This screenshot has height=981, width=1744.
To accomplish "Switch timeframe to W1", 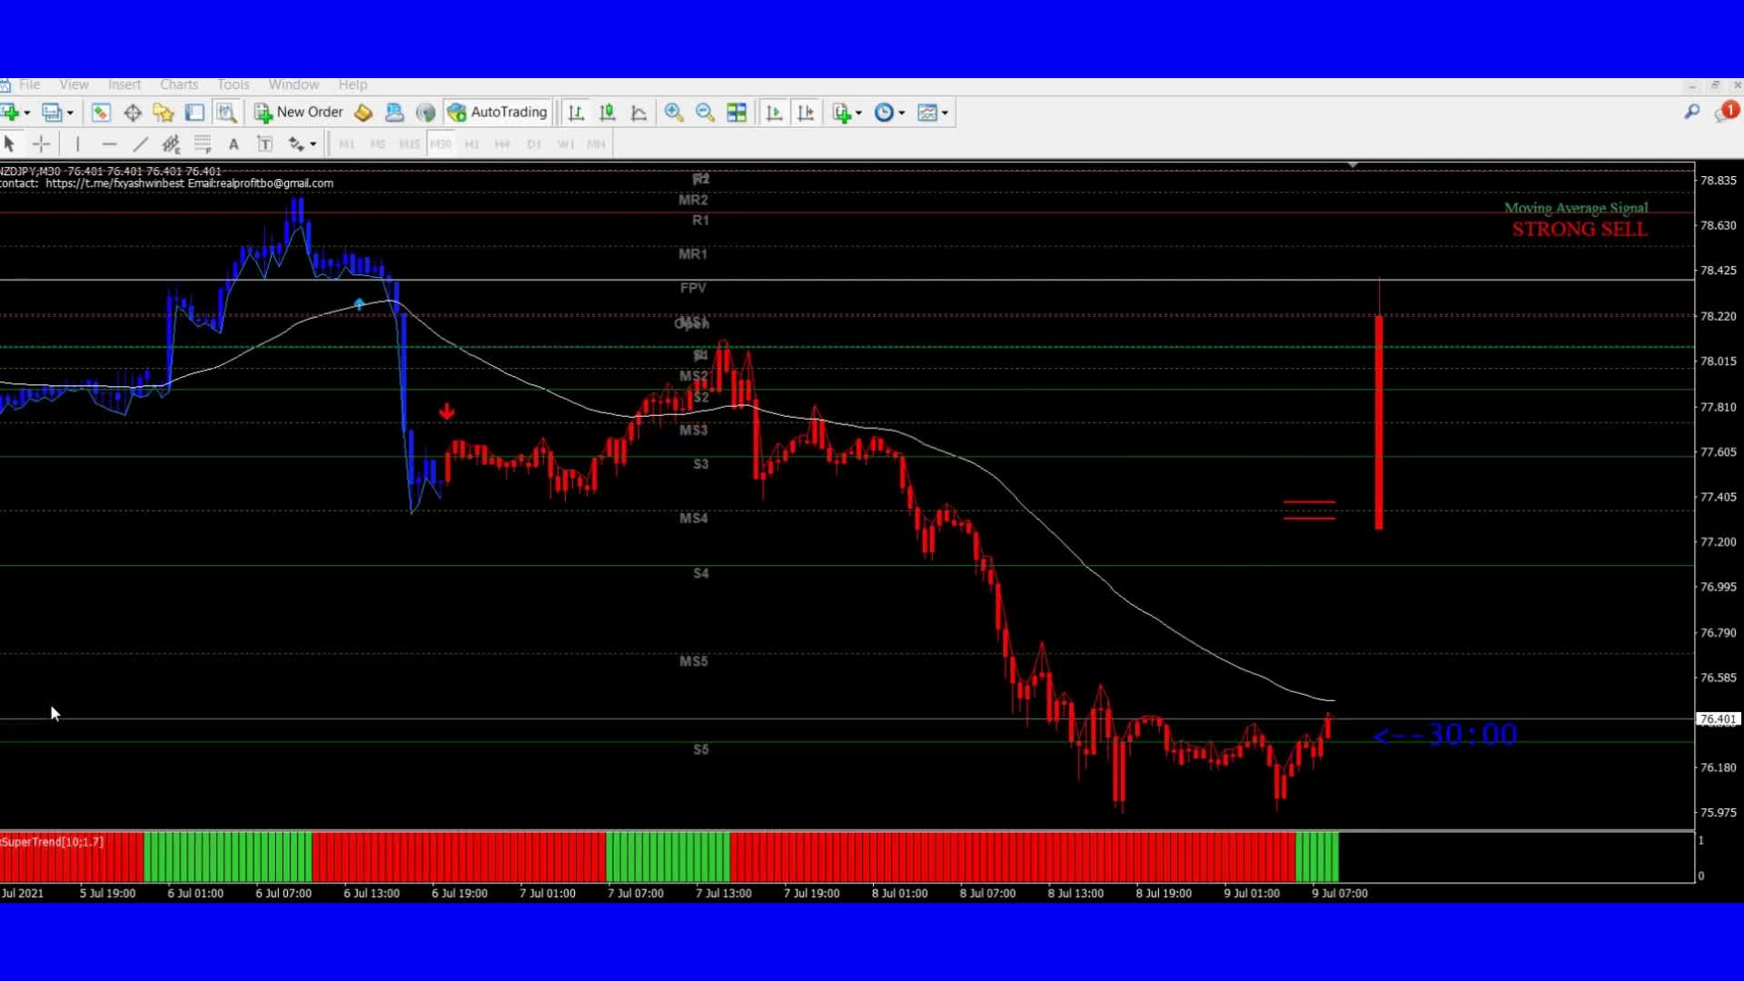I will pos(565,144).
